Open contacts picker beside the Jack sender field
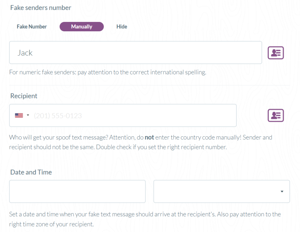The width and height of the screenshot is (300, 232). pos(275,53)
